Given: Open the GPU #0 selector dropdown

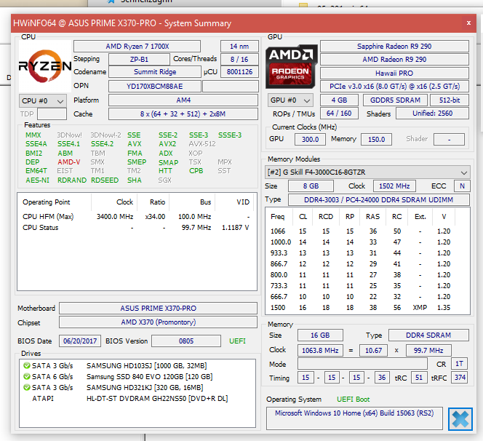Looking at the screenshot, I should [x=290, y=100].
